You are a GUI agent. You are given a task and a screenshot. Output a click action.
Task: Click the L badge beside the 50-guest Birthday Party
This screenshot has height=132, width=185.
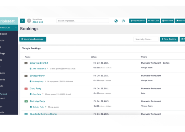[x=26, y=76]
